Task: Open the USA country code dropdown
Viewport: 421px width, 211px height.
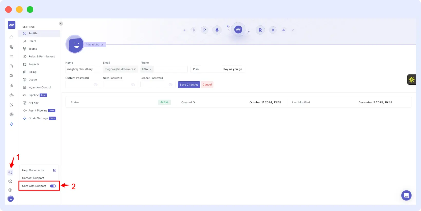Action: coord(147,69)
